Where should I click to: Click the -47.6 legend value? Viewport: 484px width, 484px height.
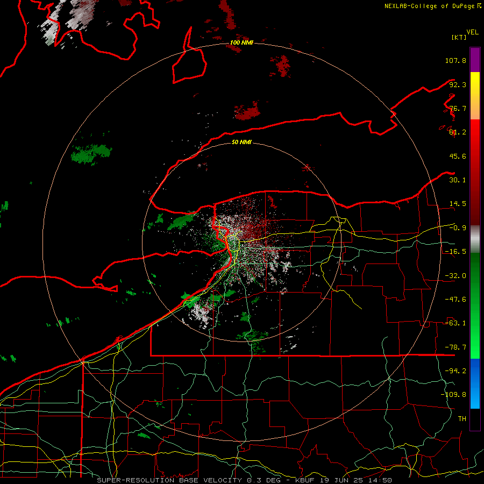[455, 300]
